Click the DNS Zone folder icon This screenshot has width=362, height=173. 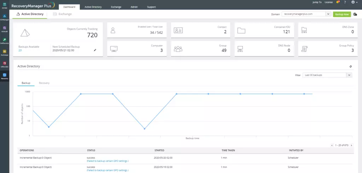coord(304,31)
